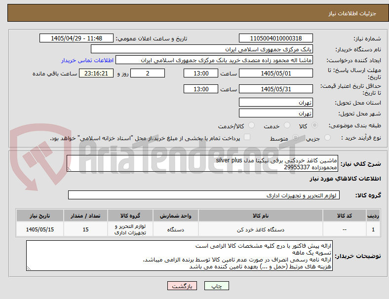Click the need date cell 1405/05/15
The image size is (389, 299).
coord(40,229)
